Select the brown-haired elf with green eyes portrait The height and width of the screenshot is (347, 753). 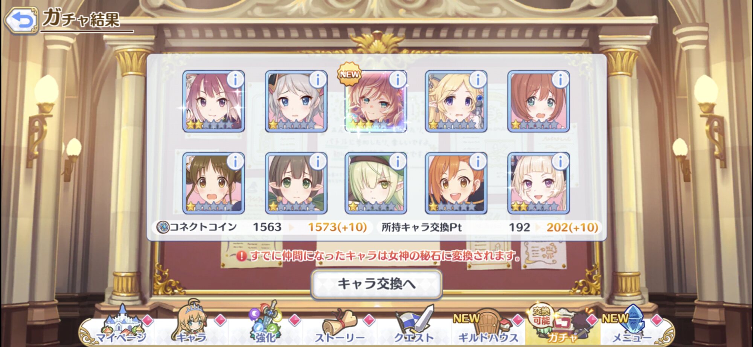296,183
